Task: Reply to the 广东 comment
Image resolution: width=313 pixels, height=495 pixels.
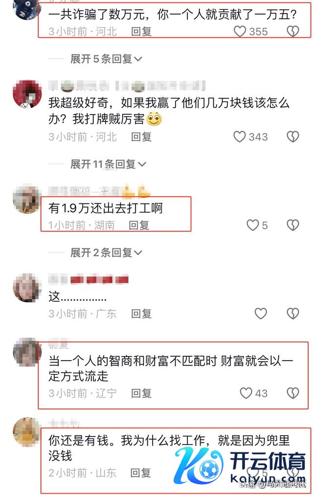Action: click(141, 314)
